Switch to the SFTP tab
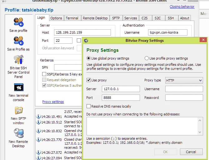The width and height of the screenshot is (209, 160). click(116, 18)
